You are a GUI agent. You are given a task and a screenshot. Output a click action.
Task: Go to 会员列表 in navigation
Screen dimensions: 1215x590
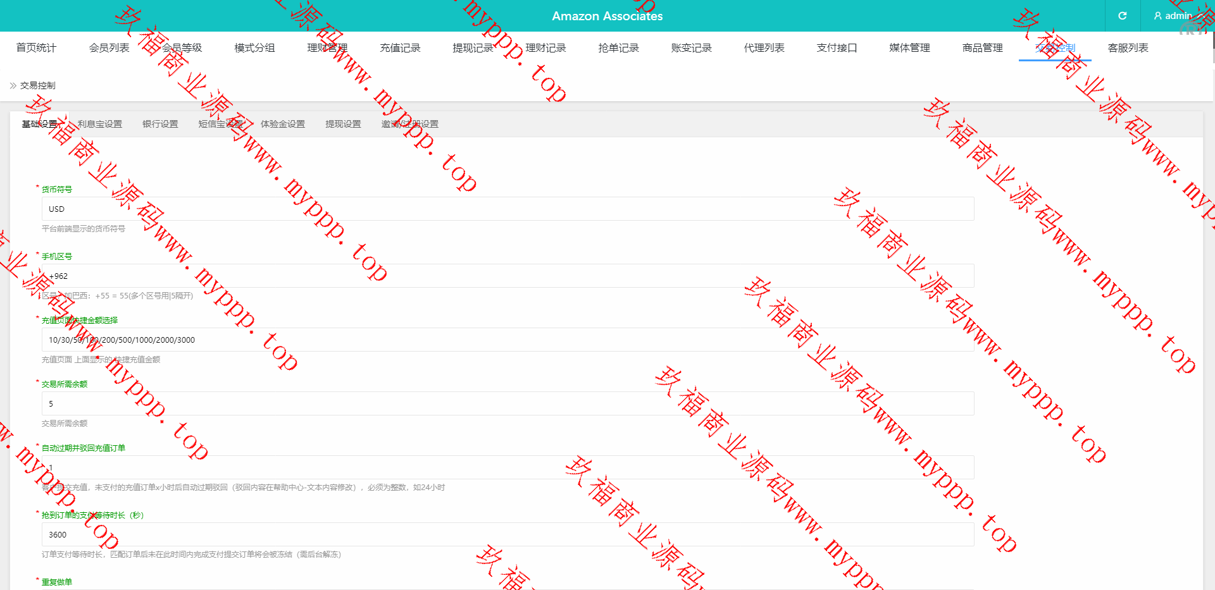tap(109, 48)
